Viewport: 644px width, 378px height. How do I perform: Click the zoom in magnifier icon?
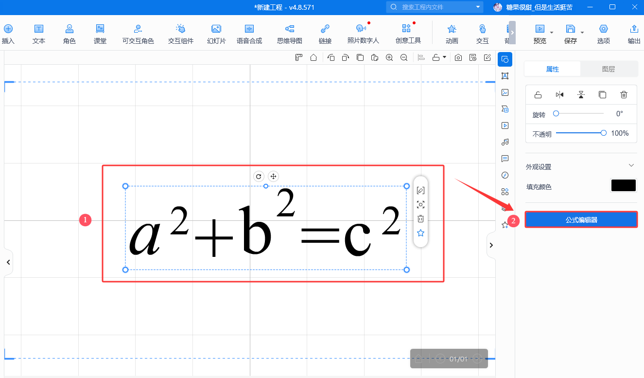(389, 57)
